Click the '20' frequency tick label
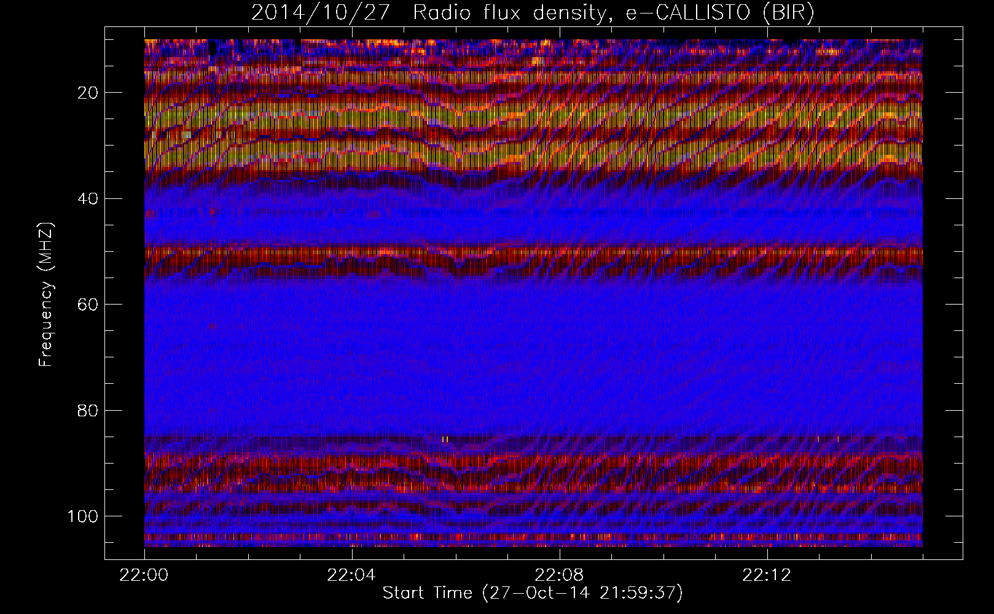Image resolution: width=994 pixels, height=614 pixels. pos(88,93)
